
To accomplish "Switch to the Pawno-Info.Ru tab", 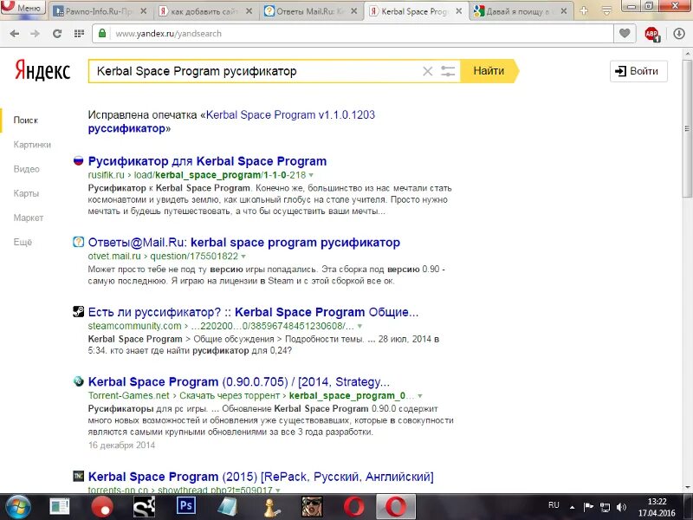I will (100, 11).
